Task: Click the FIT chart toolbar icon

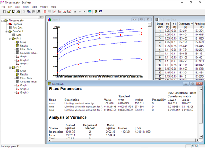Action: point(64,12)
